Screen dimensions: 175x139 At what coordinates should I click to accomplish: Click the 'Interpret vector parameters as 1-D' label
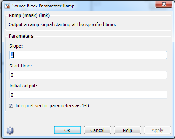52,106
